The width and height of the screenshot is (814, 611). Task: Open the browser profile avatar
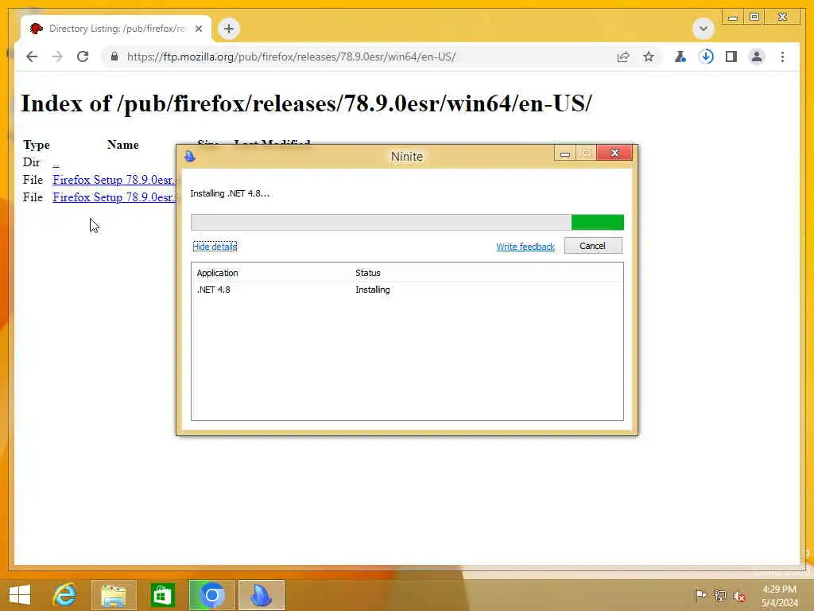tap(757, 56)
